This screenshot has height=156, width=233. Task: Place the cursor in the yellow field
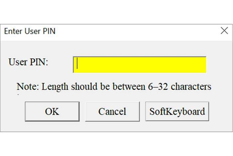click(x=139, y=64)
